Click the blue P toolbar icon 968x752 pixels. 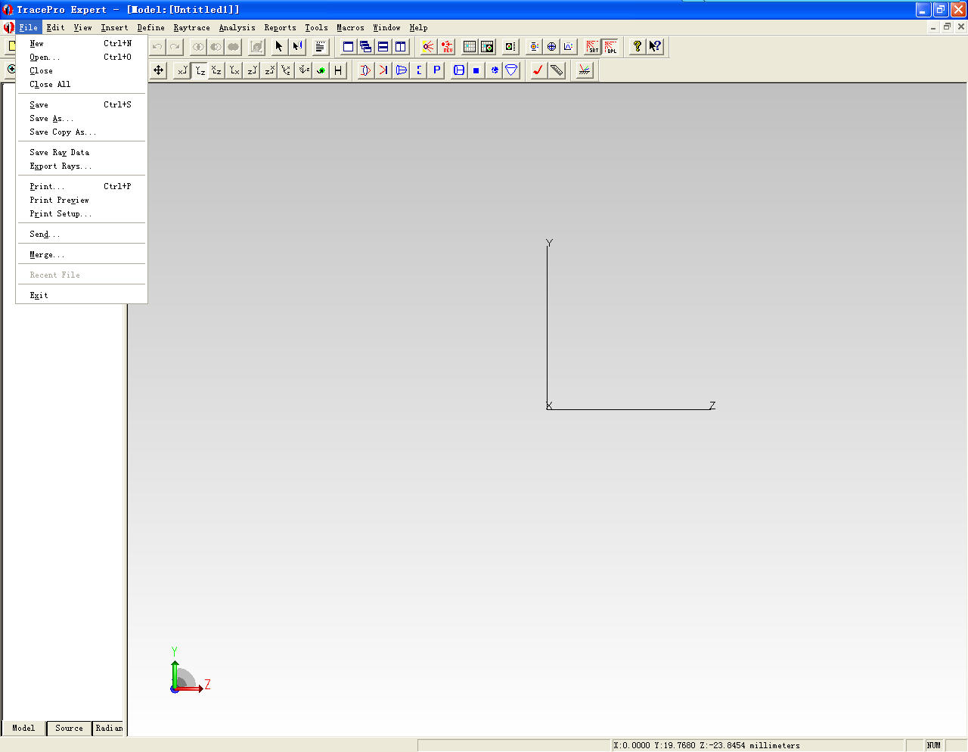tap(436, 70)
